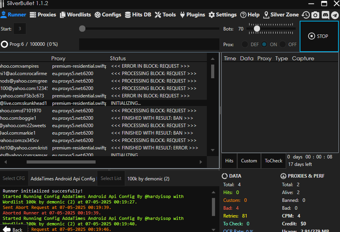The image size is (340, 232).
Task: Click the Start number input field
Action: [x=20, y=29]
